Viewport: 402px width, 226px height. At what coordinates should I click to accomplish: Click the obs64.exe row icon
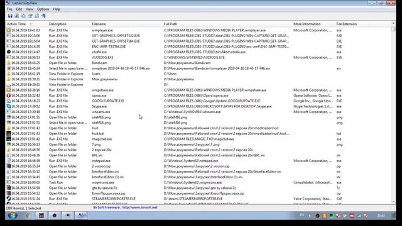pos(8,52)
